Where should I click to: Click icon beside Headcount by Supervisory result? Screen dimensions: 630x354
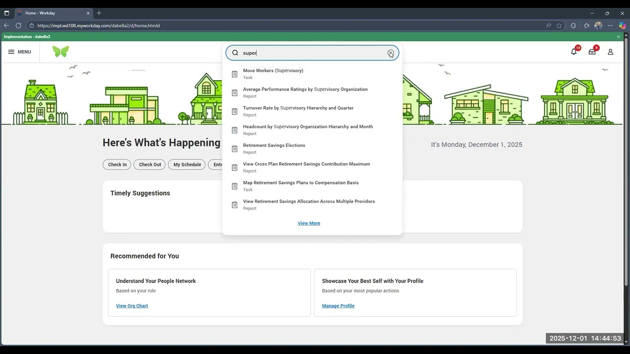point(234,130)
